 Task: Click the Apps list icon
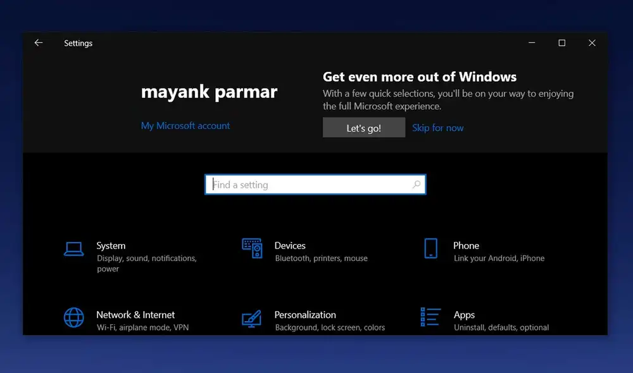[430, 318]
